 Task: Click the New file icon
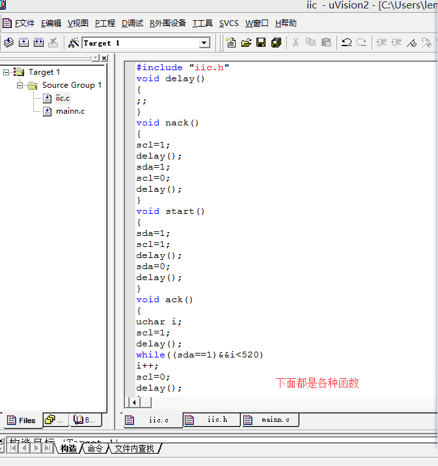231,42
